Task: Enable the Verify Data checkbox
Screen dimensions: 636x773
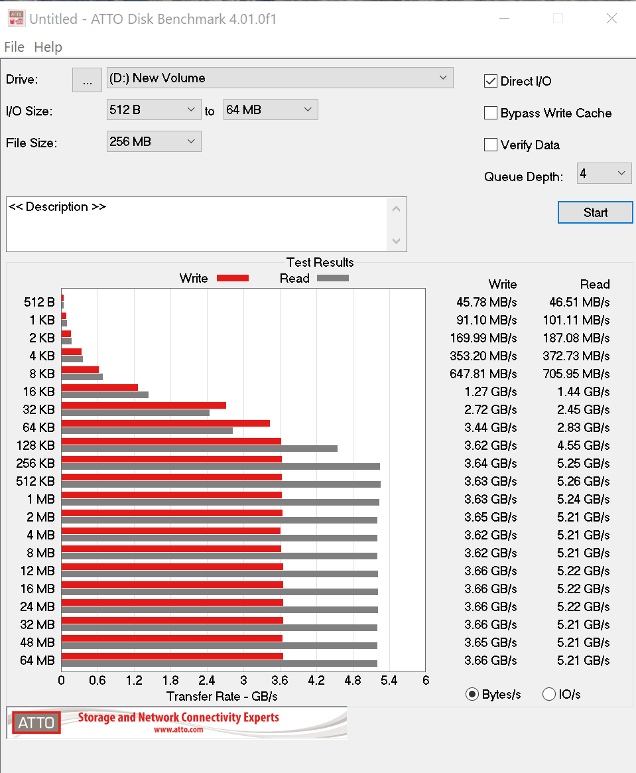Action: [x=491, y=145]
